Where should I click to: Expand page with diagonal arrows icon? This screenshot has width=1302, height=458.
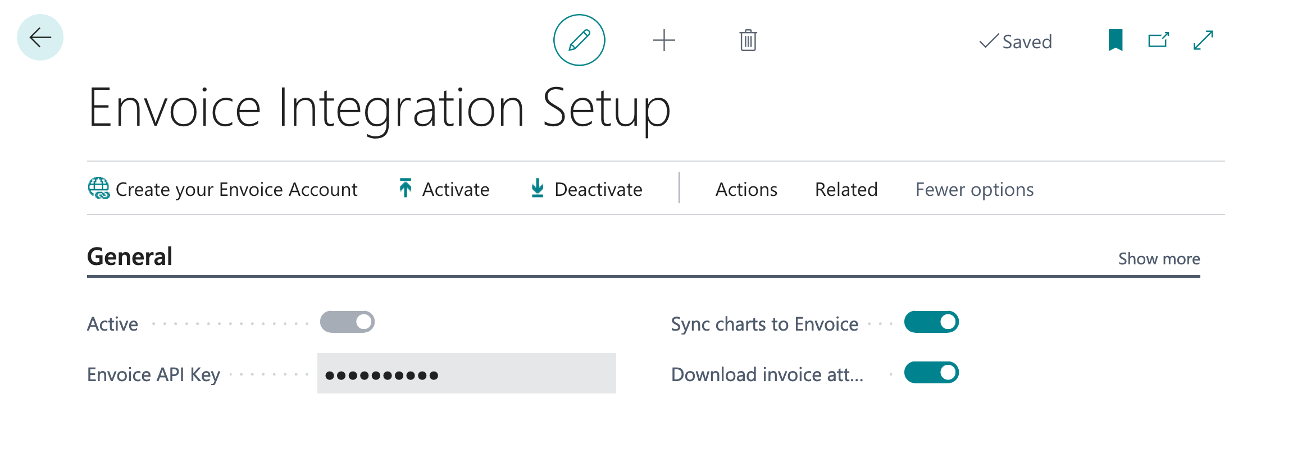pos(1203,40)
